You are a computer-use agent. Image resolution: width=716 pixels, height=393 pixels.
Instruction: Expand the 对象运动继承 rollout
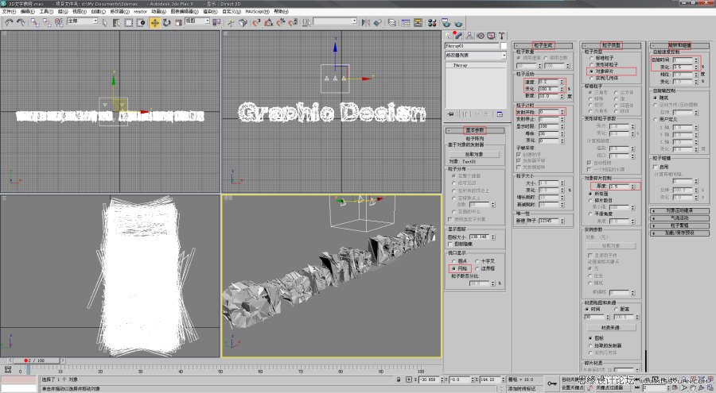point(679,210)
